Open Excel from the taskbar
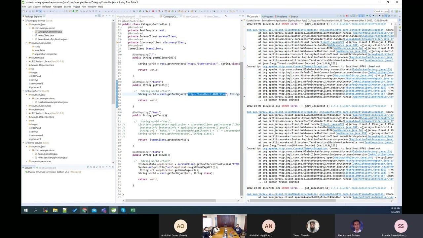This screenshot has width=423, height=238. coord(133,210)
